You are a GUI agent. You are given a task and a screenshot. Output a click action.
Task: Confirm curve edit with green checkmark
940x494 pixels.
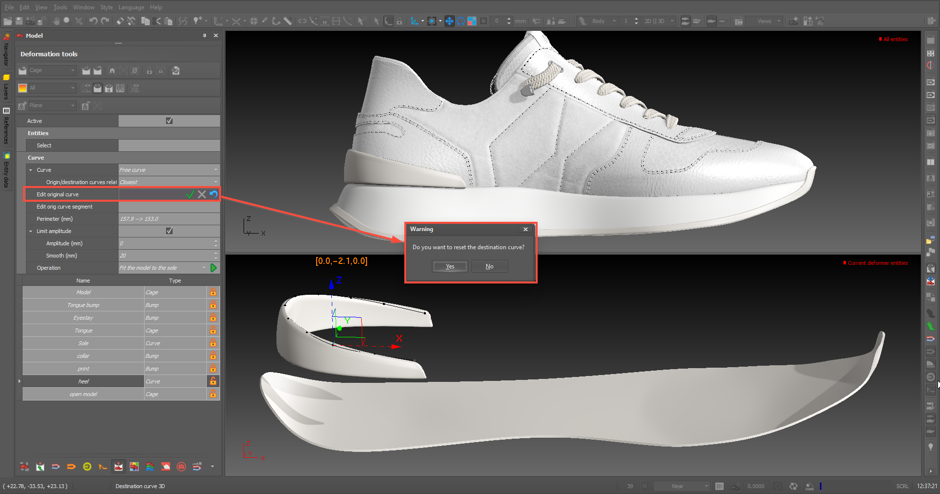click(190, 194)
